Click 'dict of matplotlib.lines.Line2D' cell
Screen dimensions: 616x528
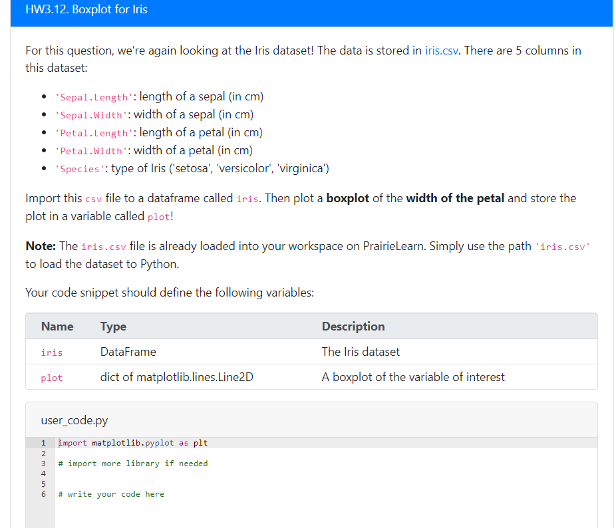177,377
